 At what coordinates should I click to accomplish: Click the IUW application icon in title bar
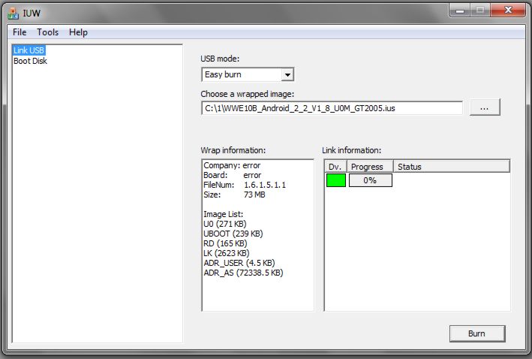click(x=13, y=14)
